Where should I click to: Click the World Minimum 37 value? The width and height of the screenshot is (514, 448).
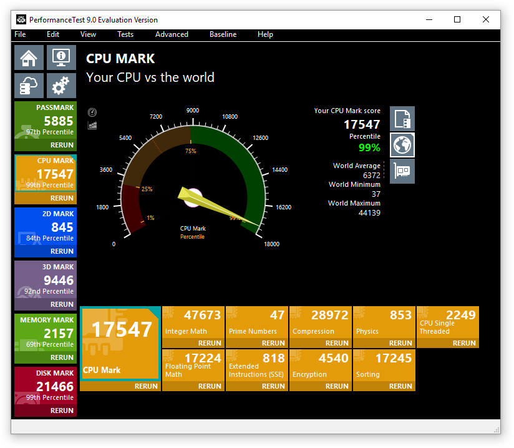pyautogui.click(x=376, y=194)
